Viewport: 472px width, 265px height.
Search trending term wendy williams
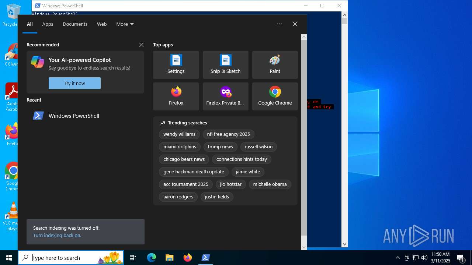coord(179,134)
